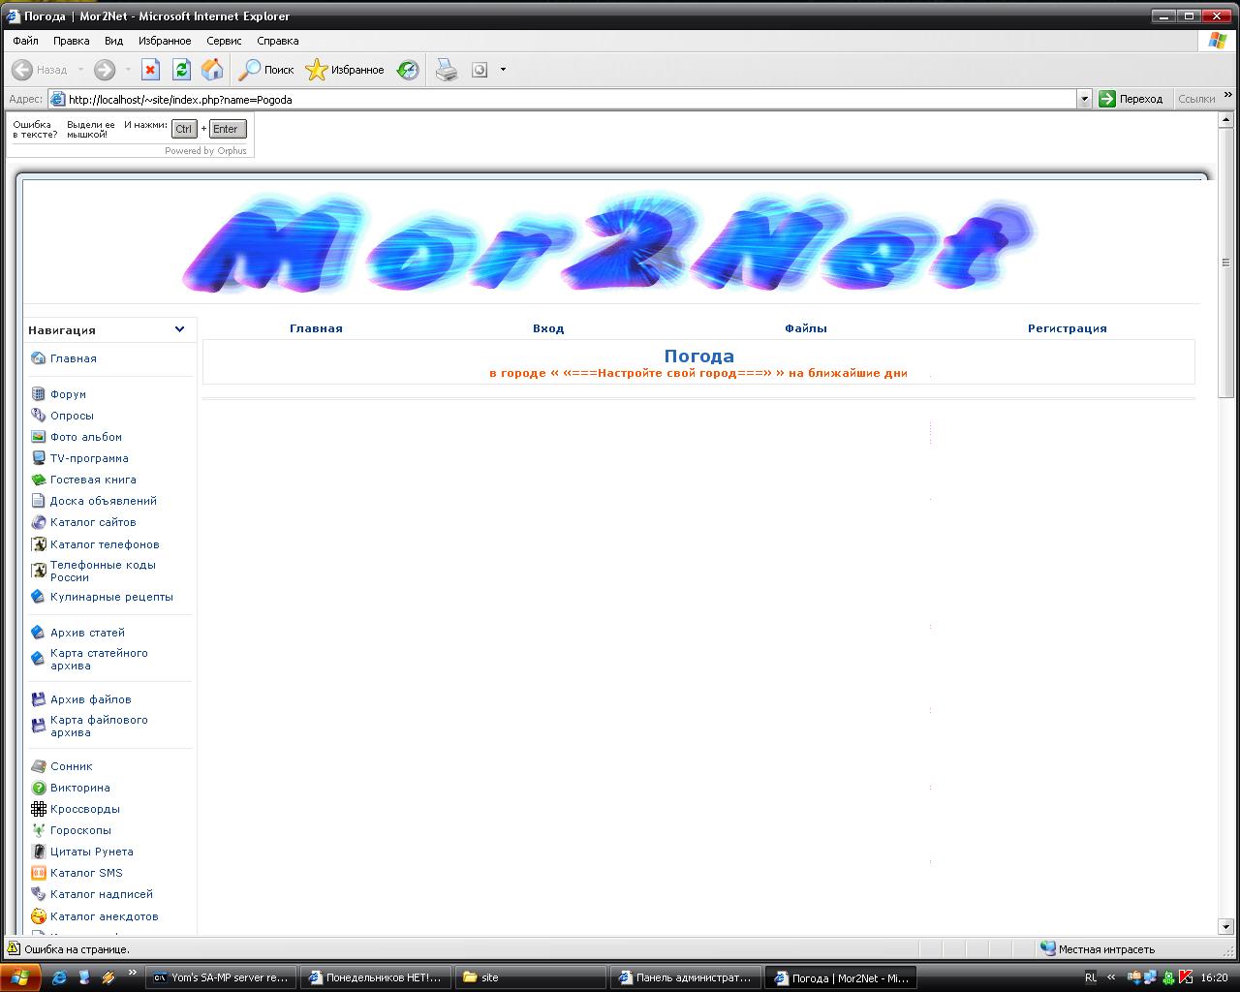The width and height of the screenshot is (1240, 992).
Task: Click the green Переход go arrow
Action: [1107, 99]
